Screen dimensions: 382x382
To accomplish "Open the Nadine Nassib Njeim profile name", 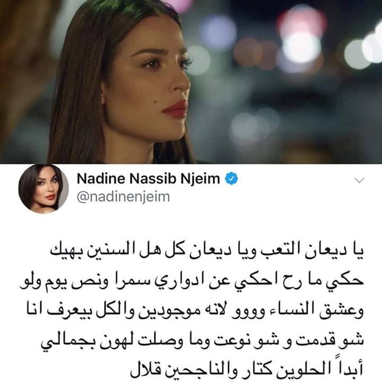I will pos(149,179).
